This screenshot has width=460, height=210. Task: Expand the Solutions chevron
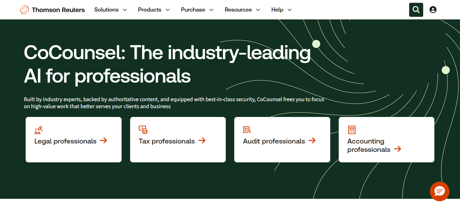pos(125,10)
